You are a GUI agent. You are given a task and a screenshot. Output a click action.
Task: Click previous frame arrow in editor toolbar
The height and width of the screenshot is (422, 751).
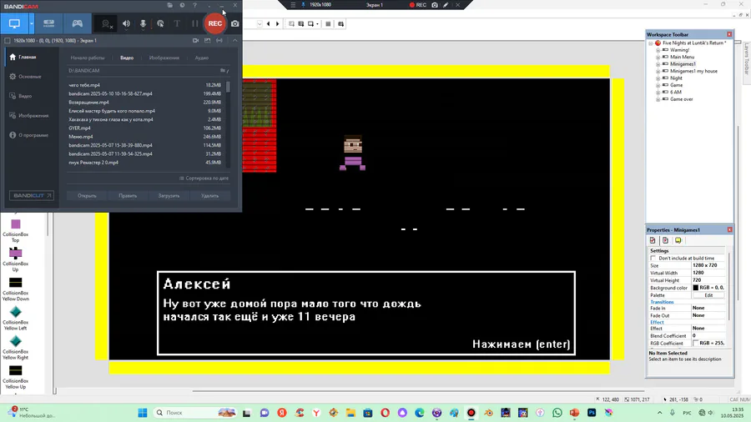click(x=268, y=24)
